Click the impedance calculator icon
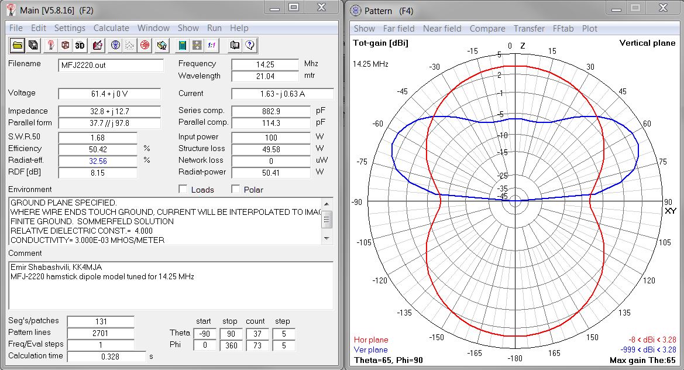This screenshot has height=370, width=684. [x=181, y=45]
